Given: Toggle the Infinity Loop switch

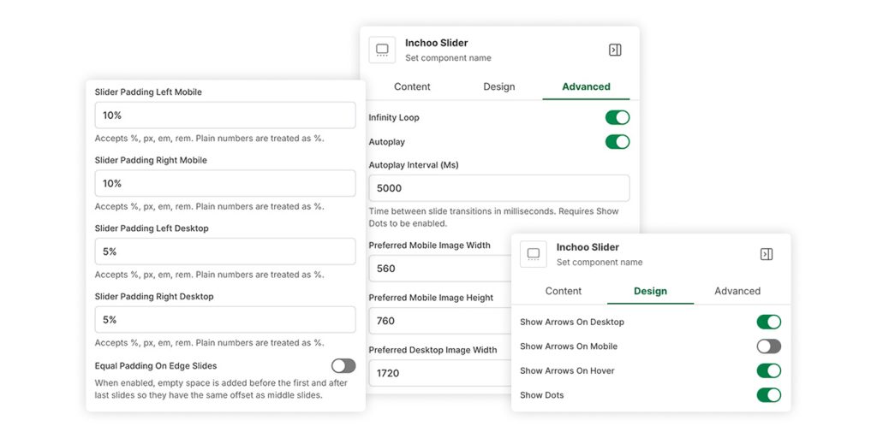Looking at the screenshot, I should [x=617, y=117].
